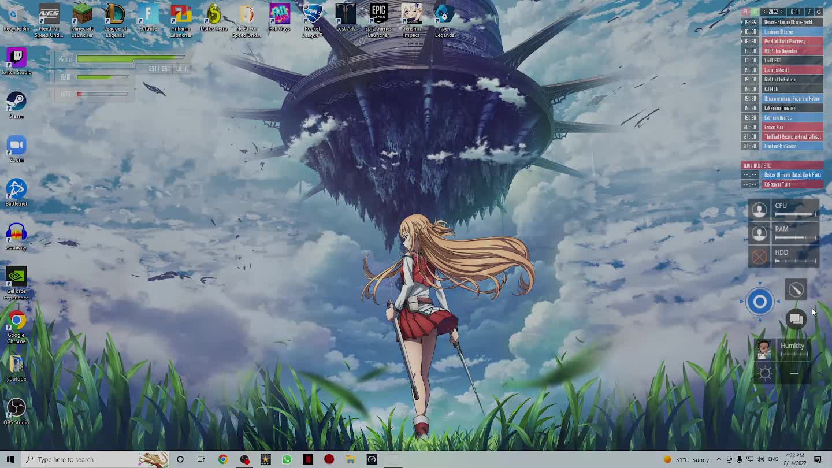Open the Recycle Bin desktop icon

(x=16, y=17)
